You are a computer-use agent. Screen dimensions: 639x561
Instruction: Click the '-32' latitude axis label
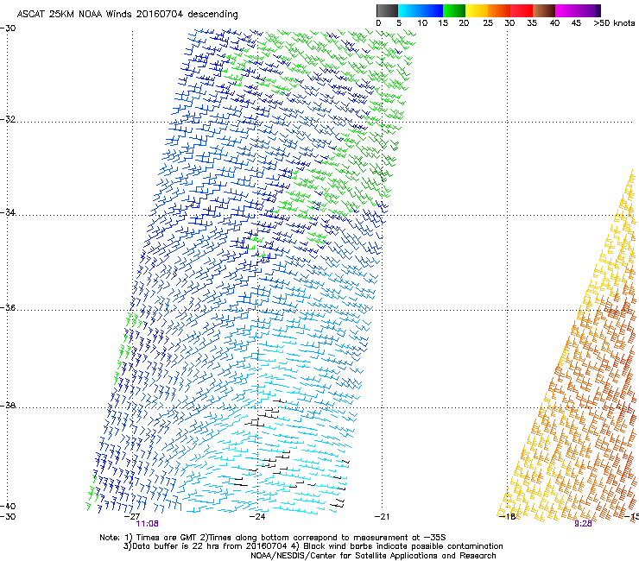click(8, 119)
